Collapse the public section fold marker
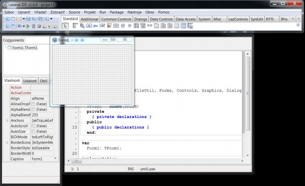This screenshot has height=186, width=305. point(80,122)
